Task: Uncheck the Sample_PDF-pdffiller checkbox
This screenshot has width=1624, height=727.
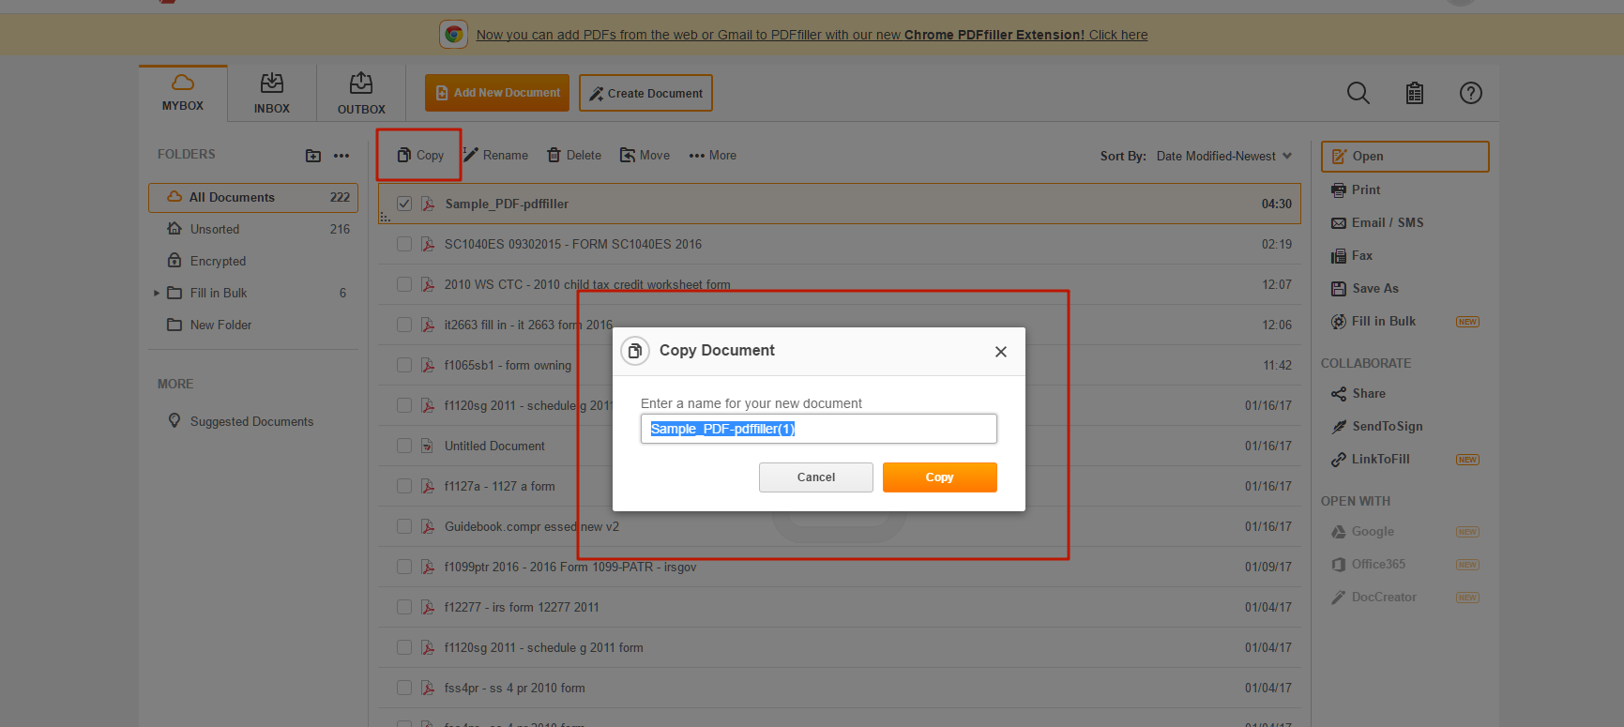Action: click(x=404, y=204)
